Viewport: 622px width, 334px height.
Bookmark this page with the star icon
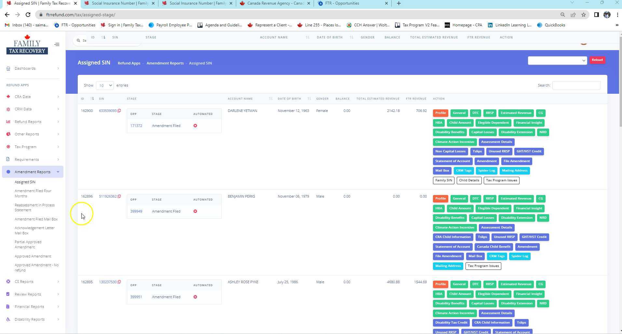pyautogui.click(x=584, y=15)
